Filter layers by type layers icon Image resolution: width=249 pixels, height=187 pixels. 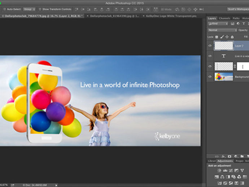pos(244,23)
